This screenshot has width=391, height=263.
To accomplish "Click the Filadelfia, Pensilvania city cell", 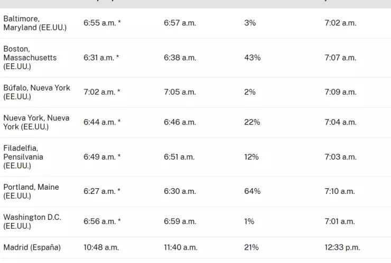I will (x=23, y=157).
